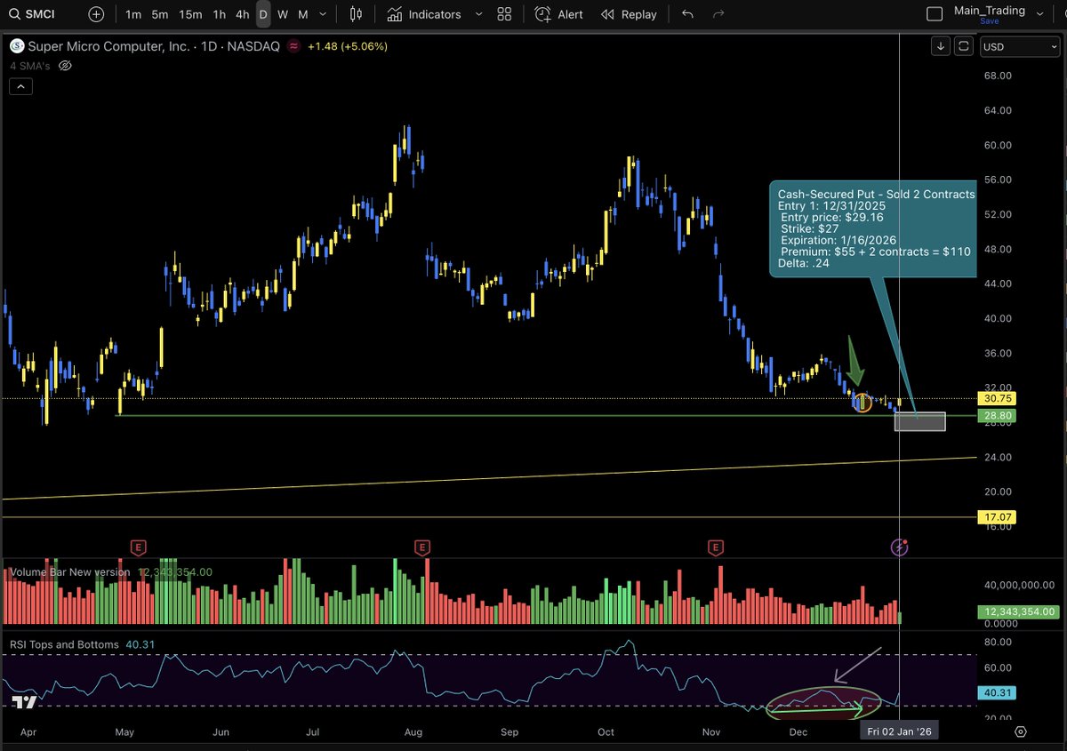Select the 1m timeframe
Image resolution: width=1067 pixels, height=751 pixels.
133,14
